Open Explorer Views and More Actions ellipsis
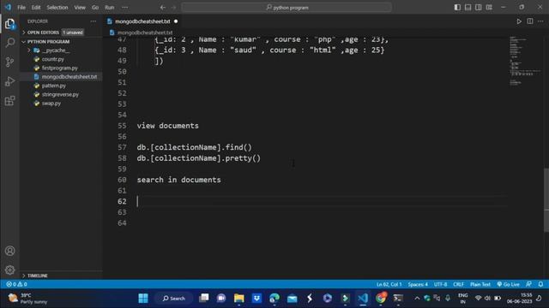This screenshot has width=549, height=308. click(x=94, y=21)
